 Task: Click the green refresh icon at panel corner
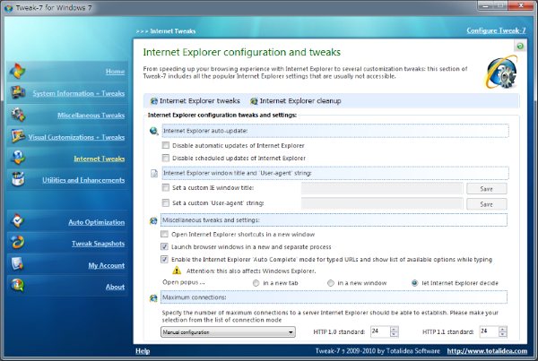(x=520, y=46)
